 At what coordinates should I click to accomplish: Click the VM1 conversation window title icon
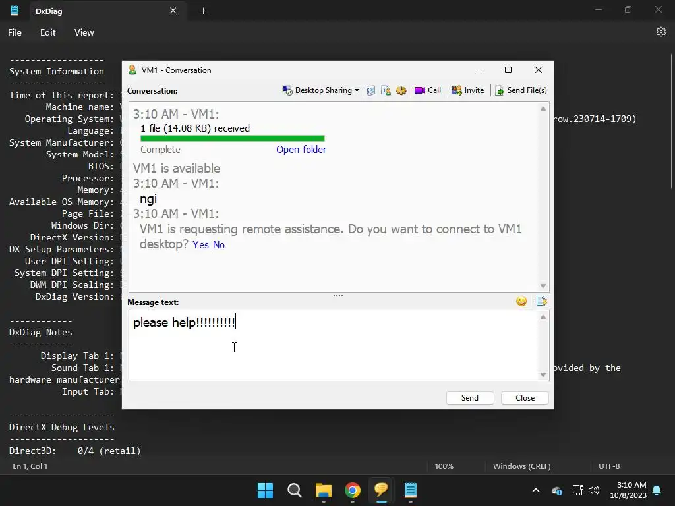click(132, 70)
